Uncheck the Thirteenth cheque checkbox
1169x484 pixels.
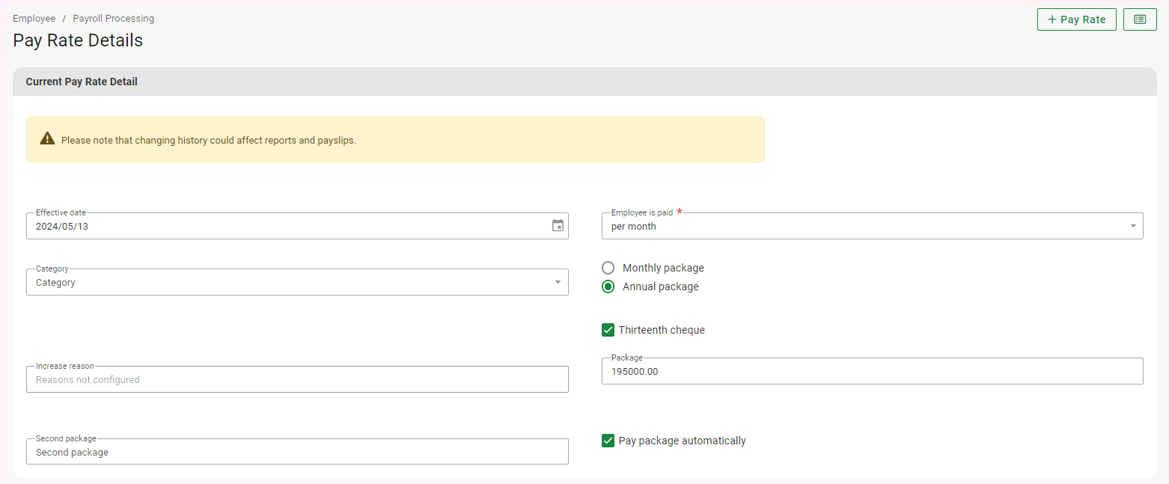[x=608, y=330]
